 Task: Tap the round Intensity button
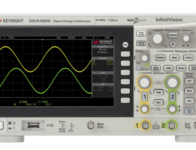[x=138, y=68]
